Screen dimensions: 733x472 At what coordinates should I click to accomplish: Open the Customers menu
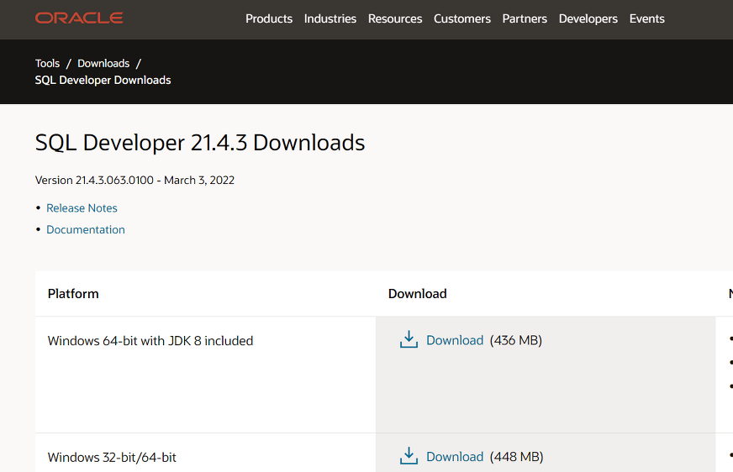point(461,18)
